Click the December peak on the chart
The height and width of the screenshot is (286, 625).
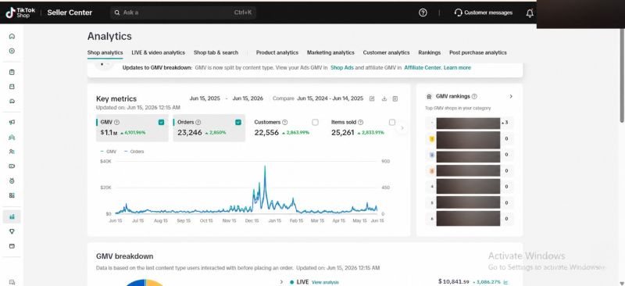point(265,166)
